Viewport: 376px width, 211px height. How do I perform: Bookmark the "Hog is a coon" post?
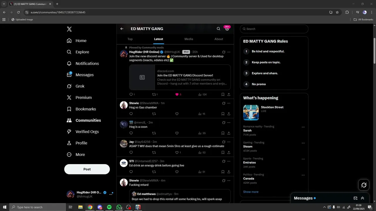pyautogui.click(x=223, y=133)
